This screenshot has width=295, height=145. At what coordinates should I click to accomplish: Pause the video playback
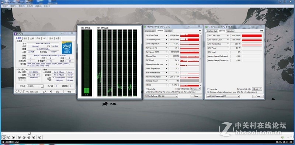pos(8,138)
